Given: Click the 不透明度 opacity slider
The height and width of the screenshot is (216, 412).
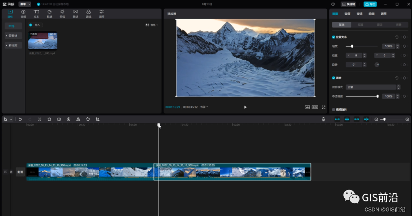Looking at the screenshot, I should 362,96.
